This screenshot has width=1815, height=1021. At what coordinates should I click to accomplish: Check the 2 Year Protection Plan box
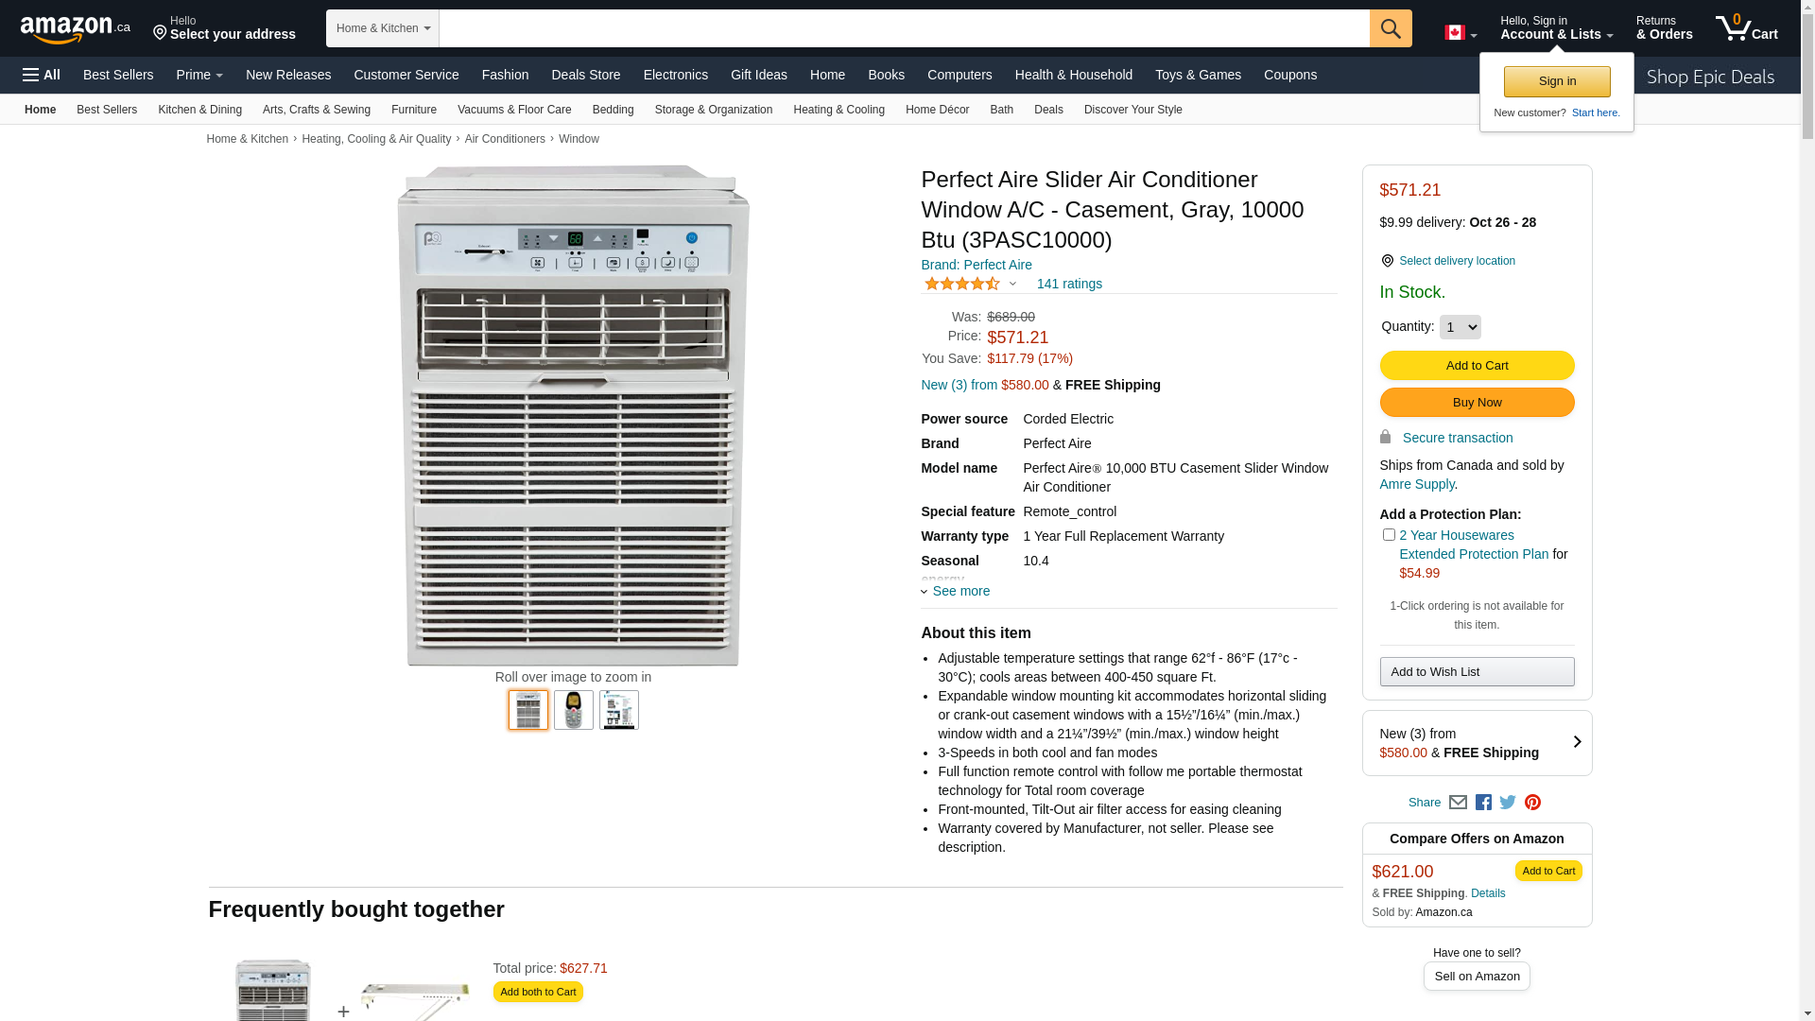pyautogui.click(x=1389, y=535)
